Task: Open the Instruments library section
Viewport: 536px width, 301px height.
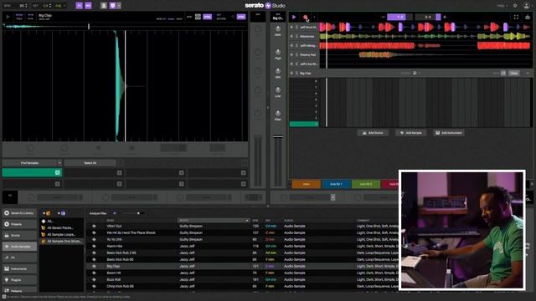Action: 19,269
